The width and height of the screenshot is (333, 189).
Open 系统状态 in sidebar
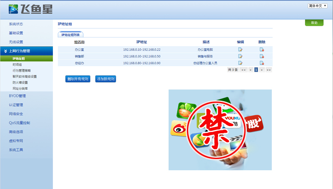(16, 24)
